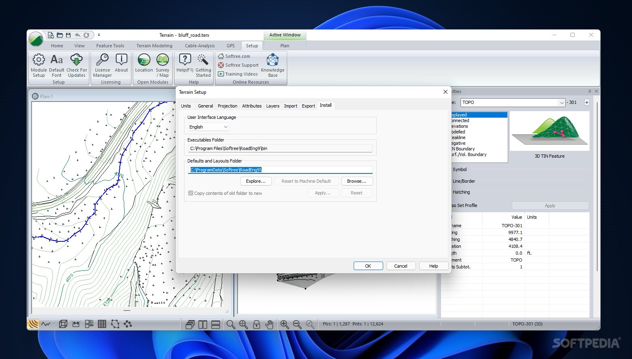The height and width of the screenshot is (359, 632).
Task: Toggle Copy contents of old folder checkbox
Action: [x=191, y=193]
